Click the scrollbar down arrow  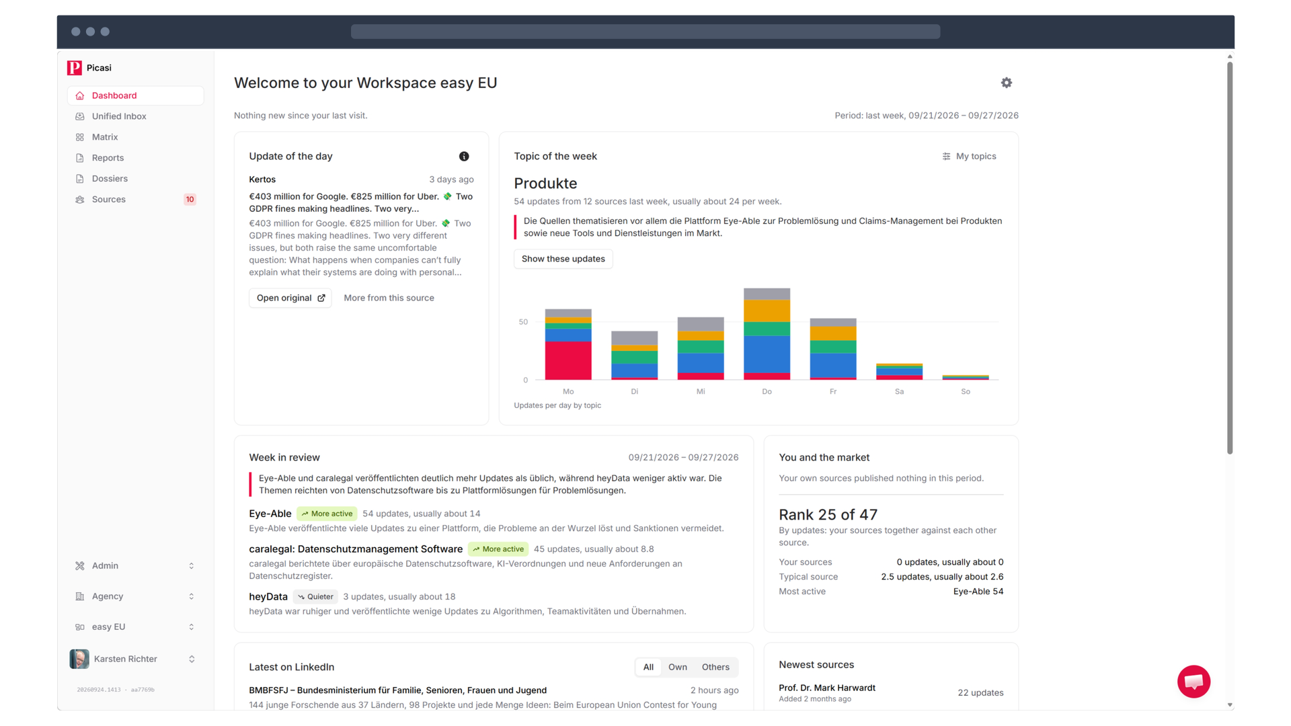point(1230,705)
